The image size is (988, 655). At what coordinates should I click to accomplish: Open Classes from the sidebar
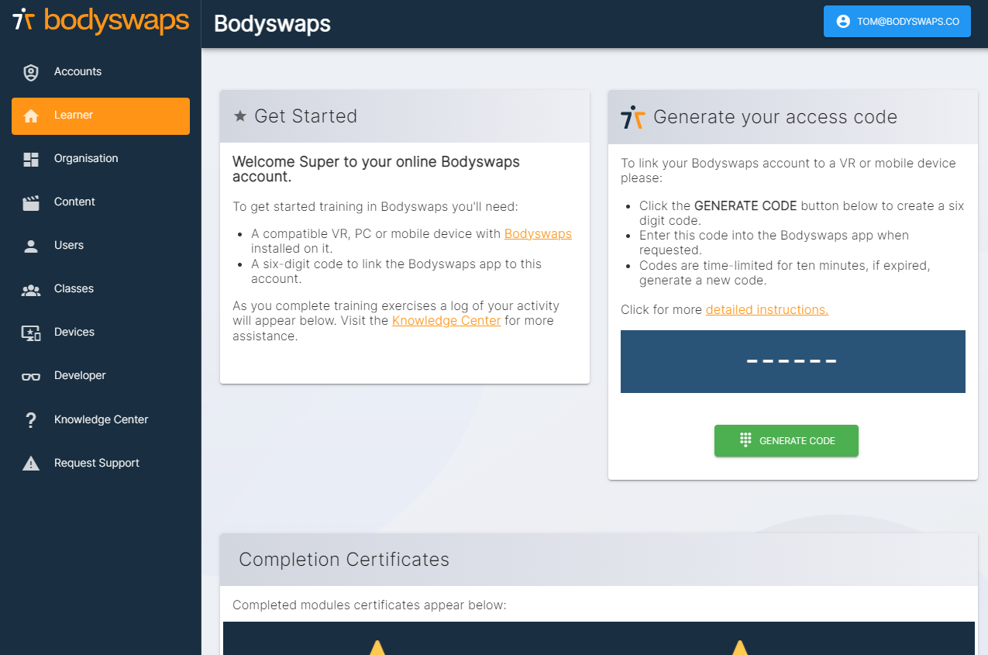(101, 289)
